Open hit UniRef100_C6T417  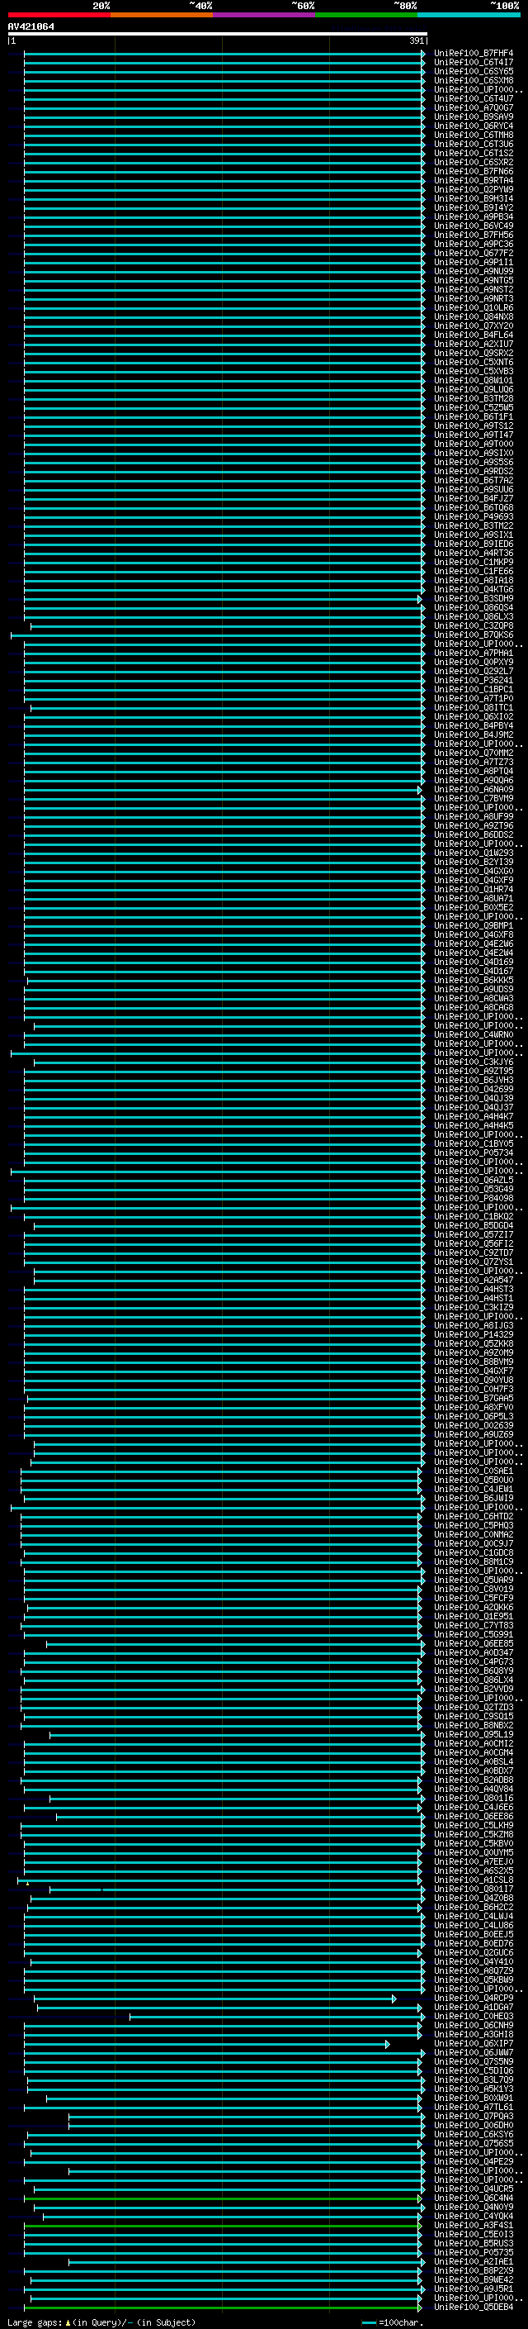click(x=473, y=63)
